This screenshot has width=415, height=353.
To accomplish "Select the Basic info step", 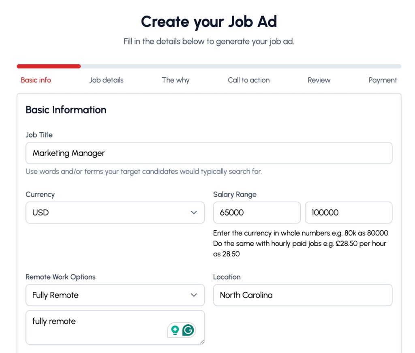I will pyautogui.click(x=36, y=80).
